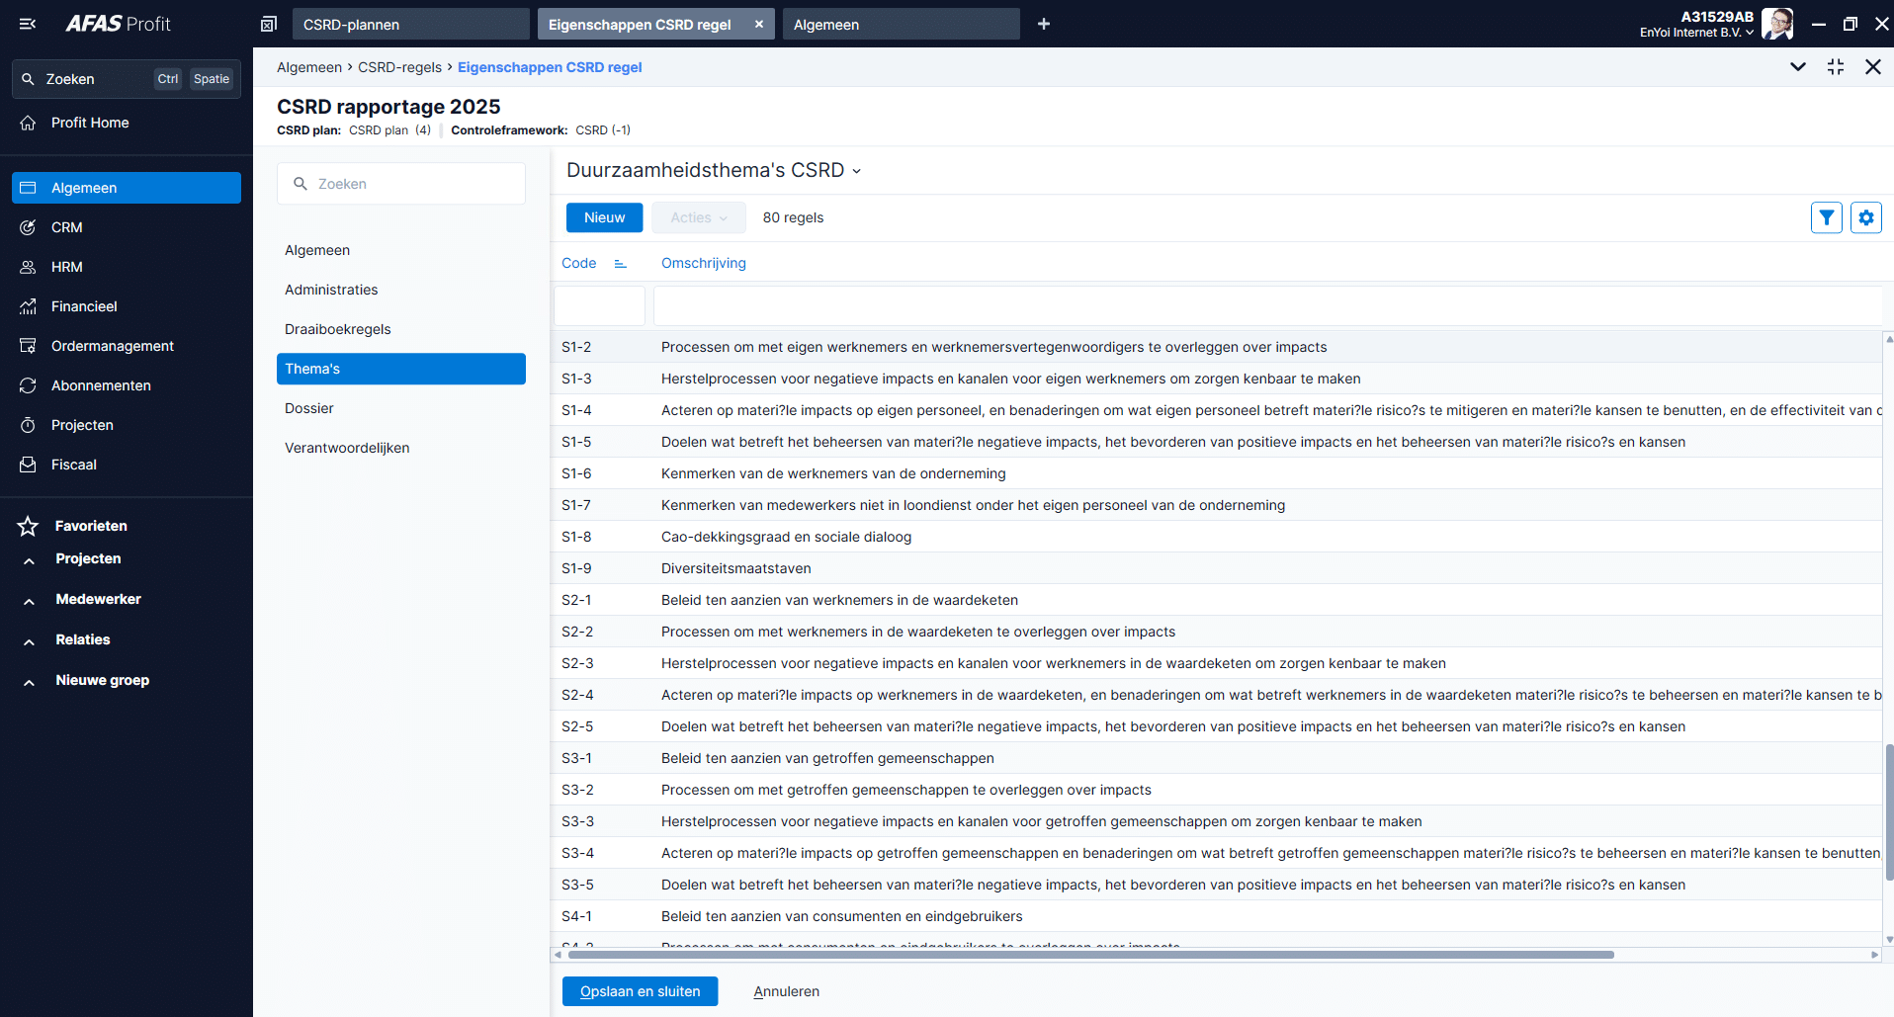The height and width of the screenshot is (1017, 1894).
Task: Collapse the Relaties favorites group
Action: point(30,640)
